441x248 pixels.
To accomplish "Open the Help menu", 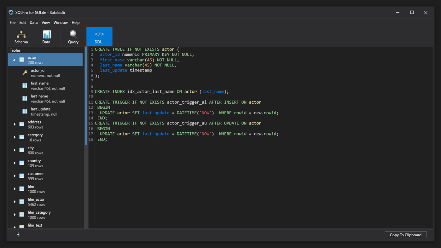I will [76, 23].
